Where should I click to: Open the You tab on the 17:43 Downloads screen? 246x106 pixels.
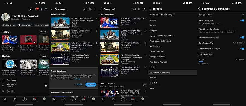point(93,99)
